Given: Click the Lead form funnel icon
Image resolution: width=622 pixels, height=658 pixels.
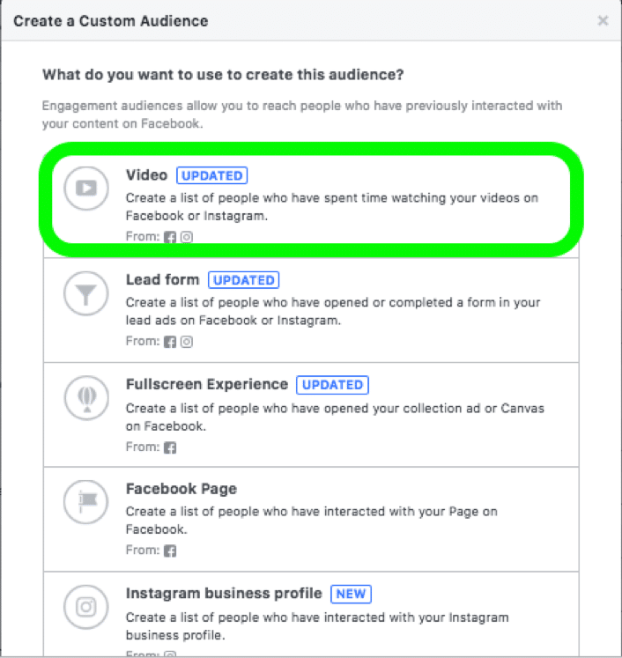Looking at the screenshot, I should [x=86, y=293].
